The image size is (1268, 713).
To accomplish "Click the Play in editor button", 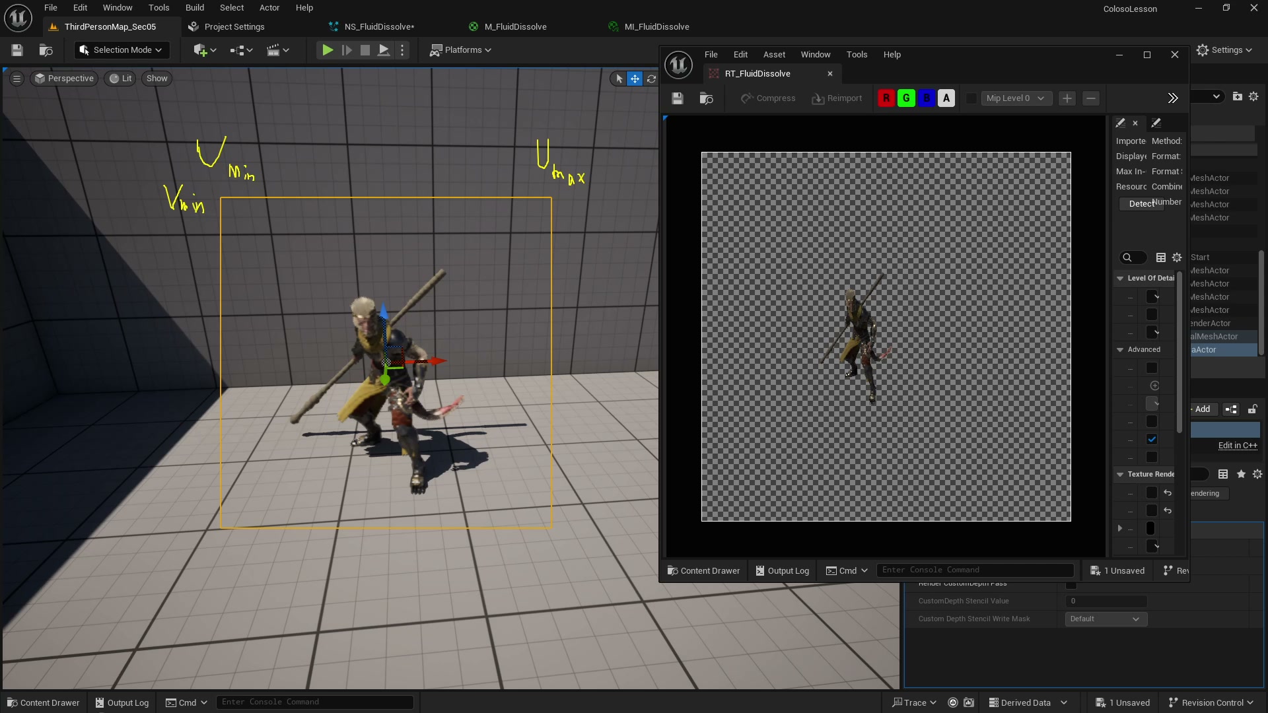I will [x=327, y=50].
